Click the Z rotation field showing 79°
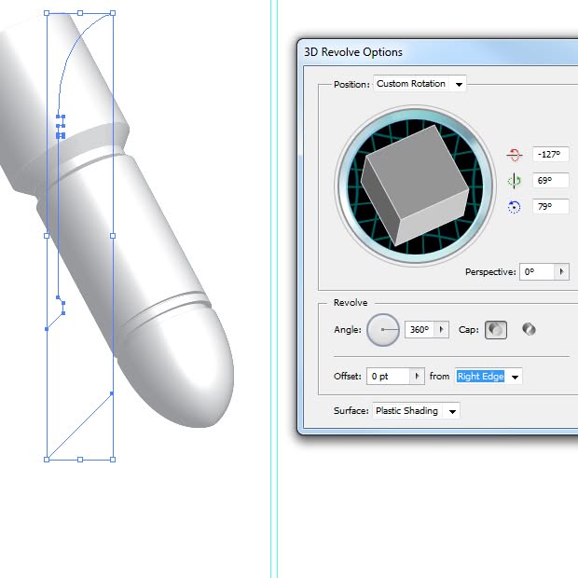 pos(551,207)
